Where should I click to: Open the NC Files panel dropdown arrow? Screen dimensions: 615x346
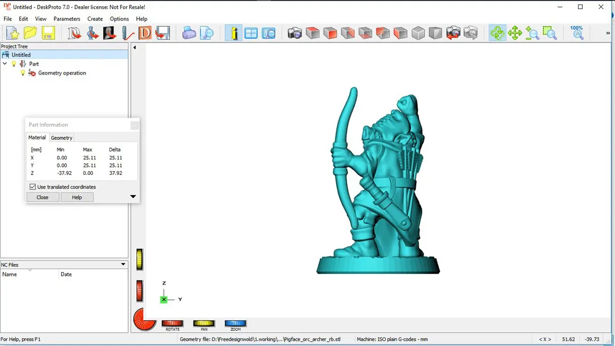123,265
